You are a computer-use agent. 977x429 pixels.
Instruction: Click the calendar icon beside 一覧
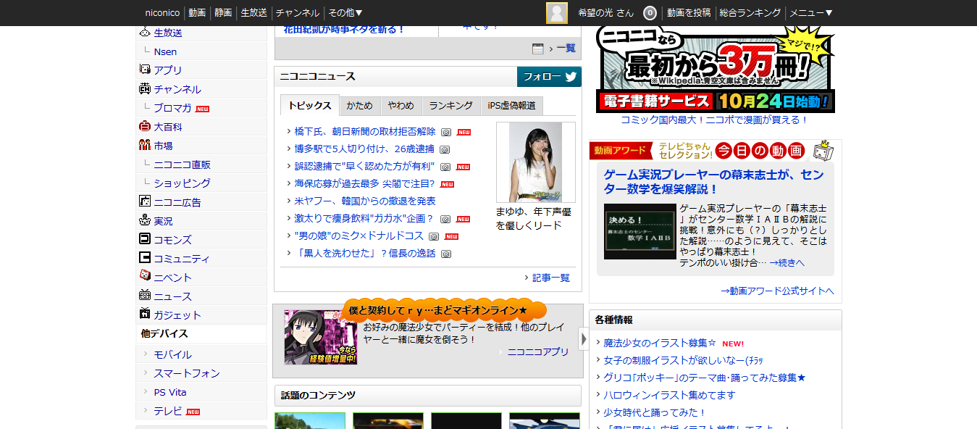(537, 49)
